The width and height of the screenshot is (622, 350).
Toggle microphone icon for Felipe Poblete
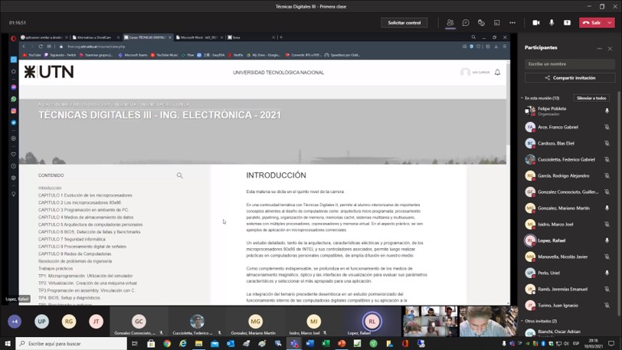(x=607, y=111)
